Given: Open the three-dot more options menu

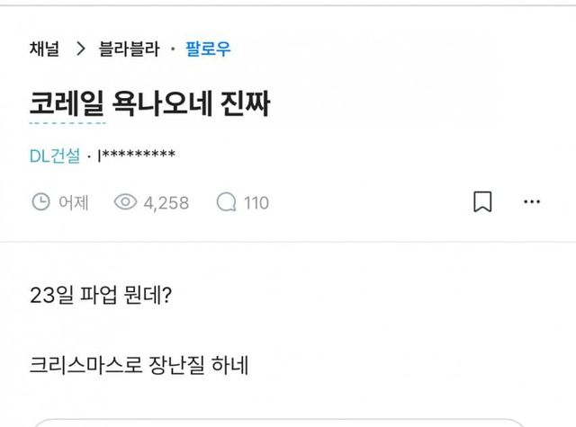Looking at the screenshot, I should [x=532, y=202].
